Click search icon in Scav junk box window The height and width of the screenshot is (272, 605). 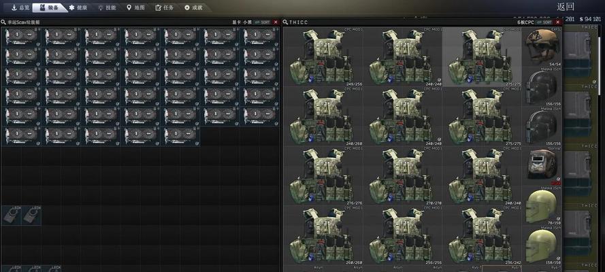[x=3, y=22]
